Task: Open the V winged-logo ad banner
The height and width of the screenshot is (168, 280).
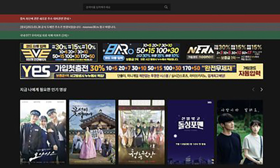Action: (x=59, y=52)
